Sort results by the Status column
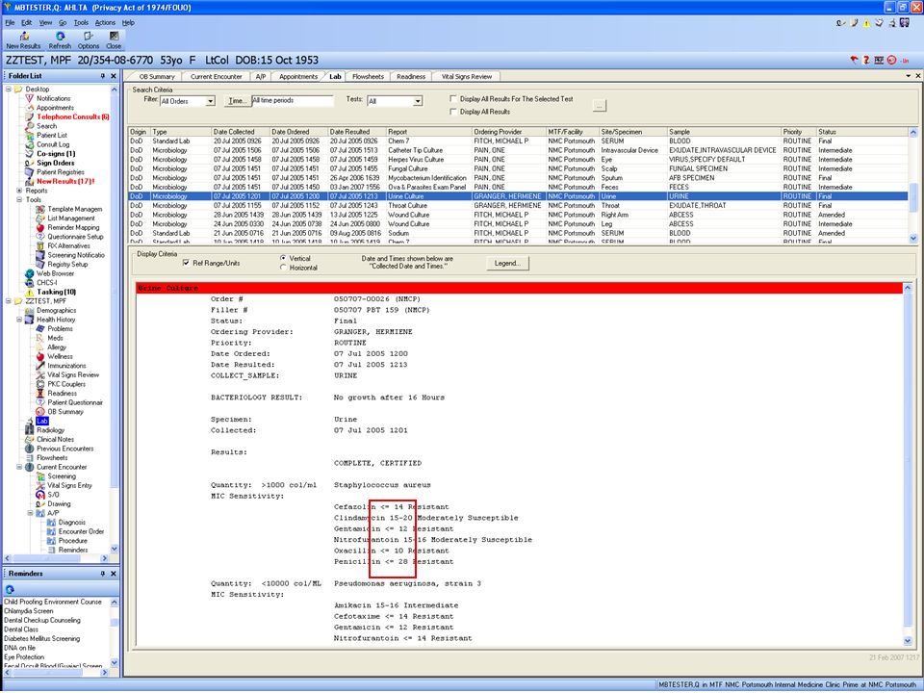 (x=861, y=132)
